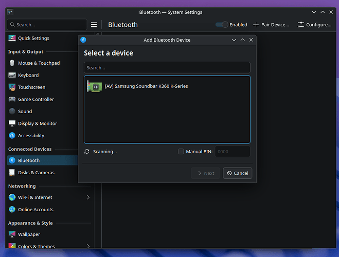
Task: Open the Game Controller settings icon
Action: [12, 99]
